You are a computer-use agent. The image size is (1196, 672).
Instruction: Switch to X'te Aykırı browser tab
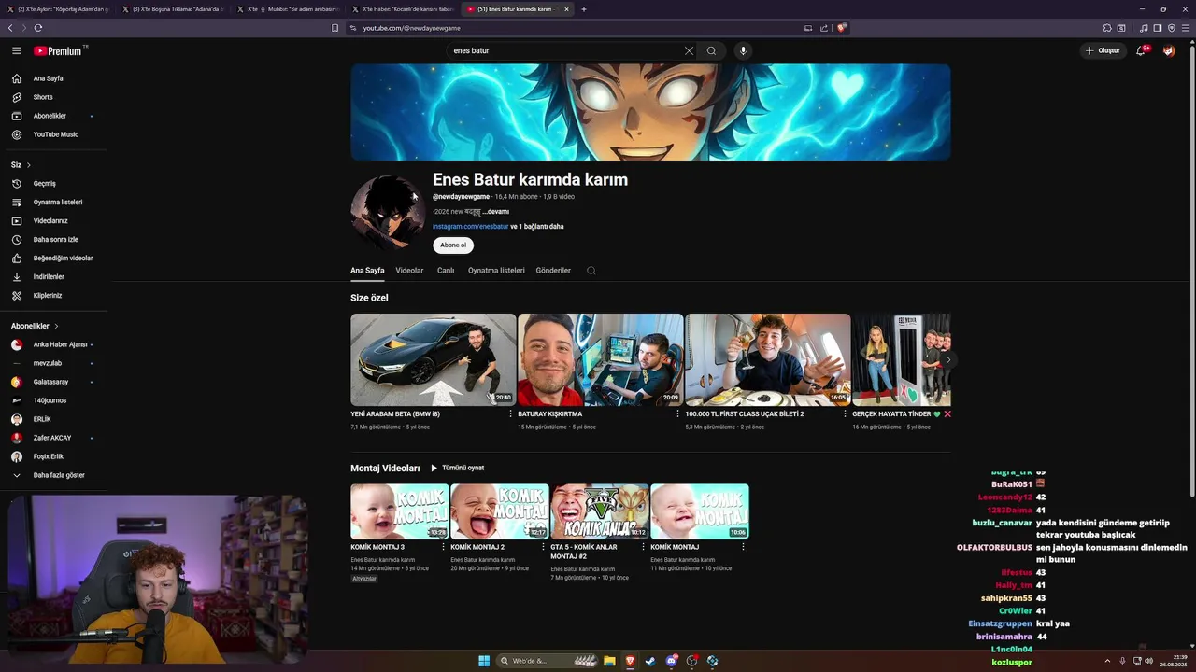point(59,9)
